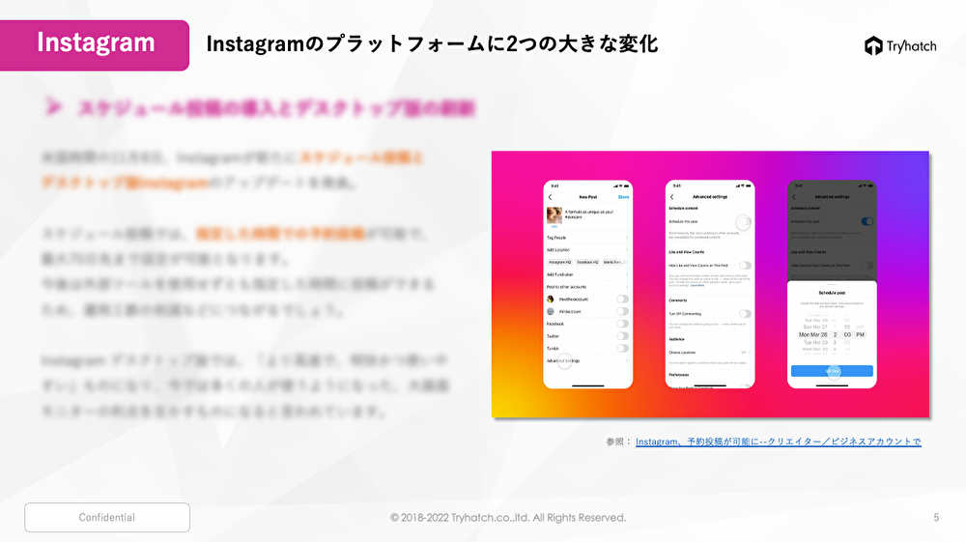Click the Schedule post sheet title
The image size is (966, 542).
point(832,293)
